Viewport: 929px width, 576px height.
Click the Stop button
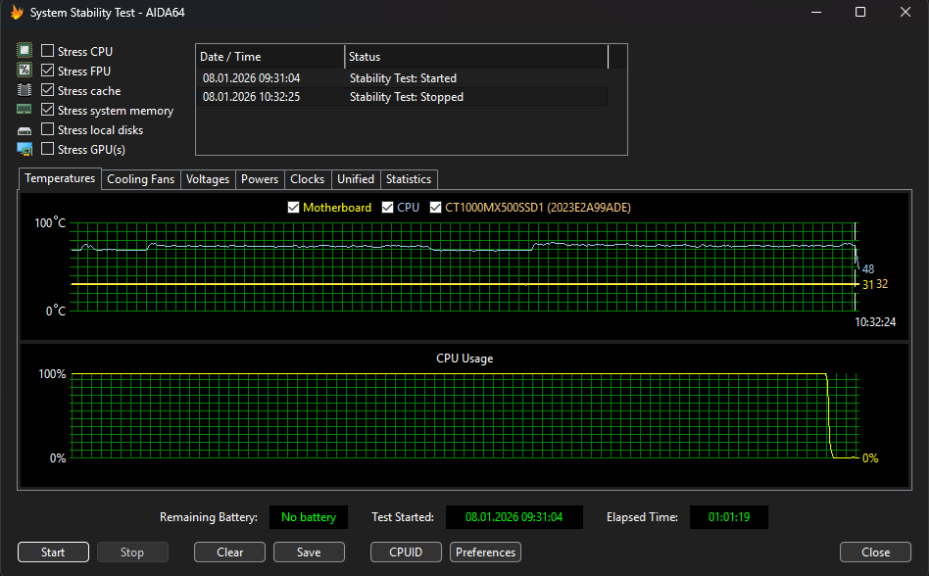coord(132,552)
